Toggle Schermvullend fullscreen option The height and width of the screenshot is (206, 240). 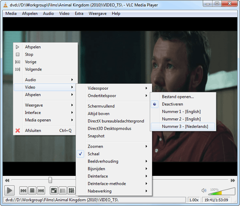pyautogui.click(x=114, y=106)
